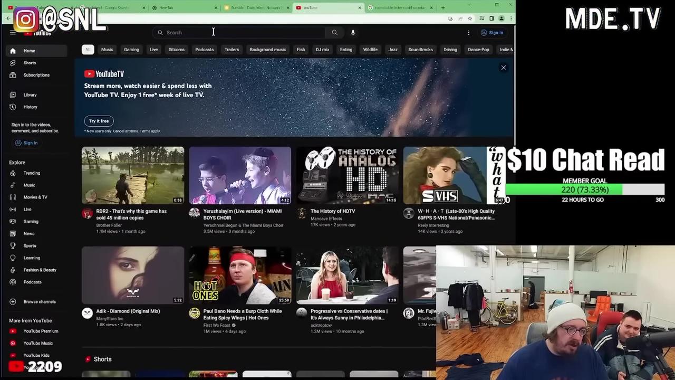Image resolution: width=675 pixels, height=380 pixels.
Task: Sign in using the sidebar Sign In button
Action: click(26, 142)
